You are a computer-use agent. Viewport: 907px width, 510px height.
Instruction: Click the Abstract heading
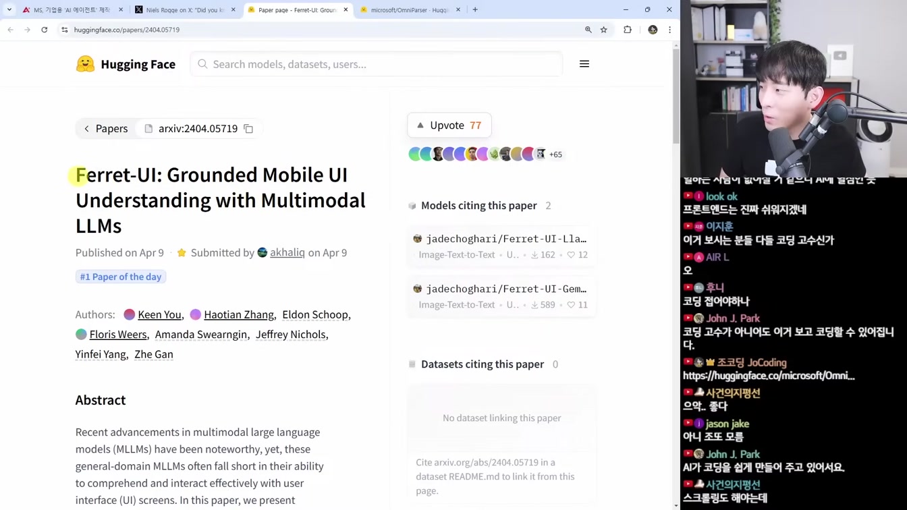(101, 400)
